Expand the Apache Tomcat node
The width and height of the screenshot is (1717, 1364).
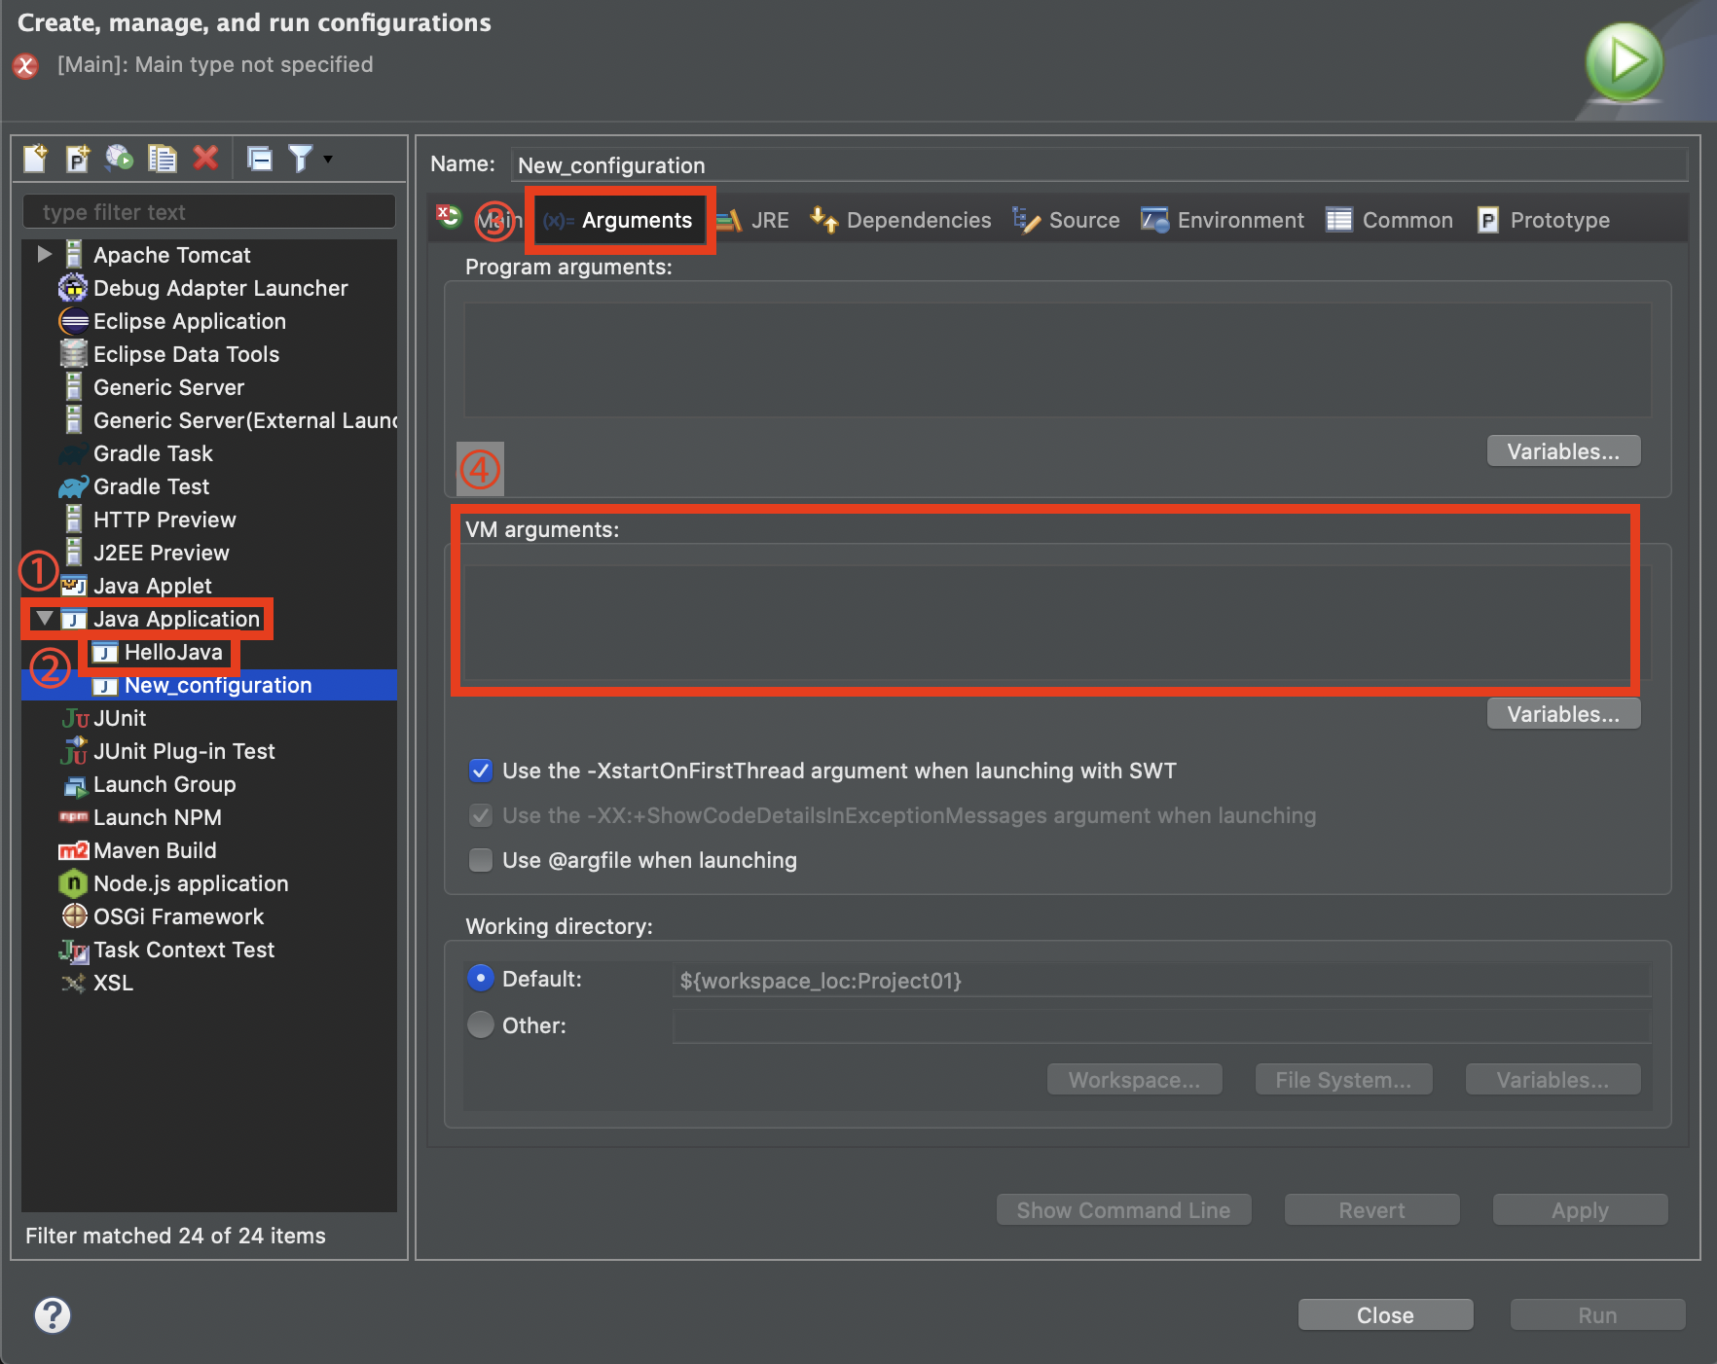[x=44, y=254]
